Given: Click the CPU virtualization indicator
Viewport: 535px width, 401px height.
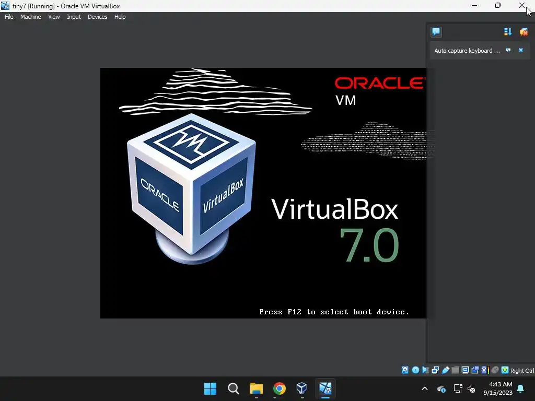Looking at the screenshot, I should tap(485, 370).
